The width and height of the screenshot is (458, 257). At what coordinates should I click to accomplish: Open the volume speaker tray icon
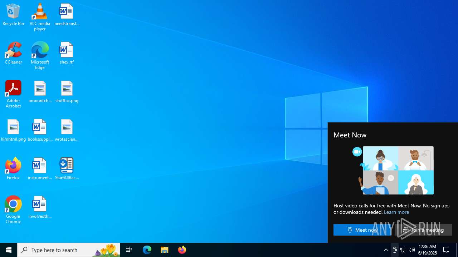412,250
